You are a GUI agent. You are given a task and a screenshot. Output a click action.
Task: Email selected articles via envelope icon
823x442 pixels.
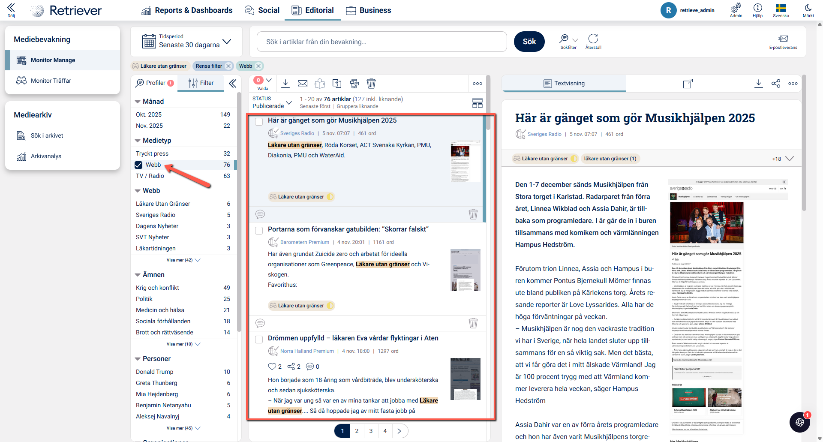pyautogui.click(x=303, y=84)
